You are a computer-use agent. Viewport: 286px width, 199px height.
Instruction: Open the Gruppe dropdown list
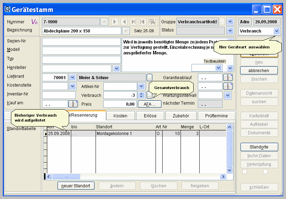[x=230, y=22]
